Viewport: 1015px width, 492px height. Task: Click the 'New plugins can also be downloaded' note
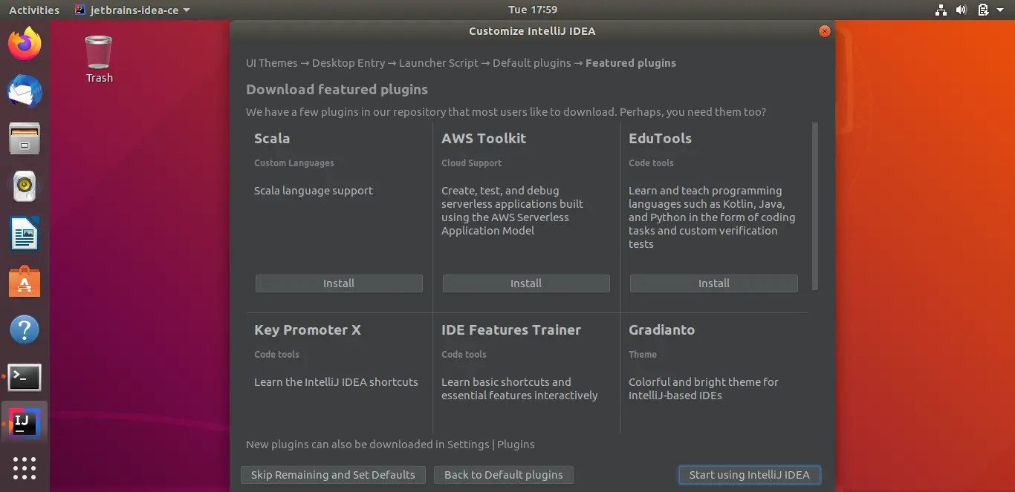pyautogui.click(x=390, y=445)
